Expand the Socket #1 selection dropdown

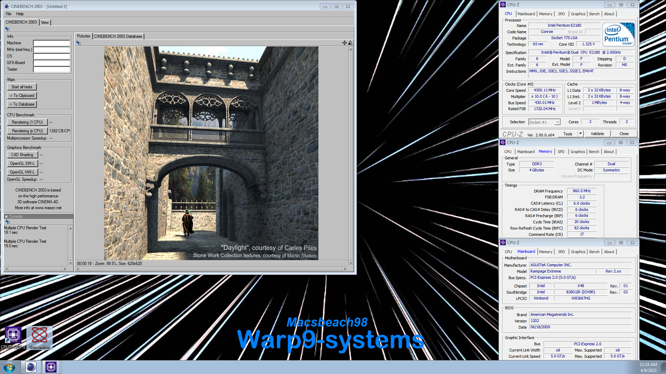(557, 122)
